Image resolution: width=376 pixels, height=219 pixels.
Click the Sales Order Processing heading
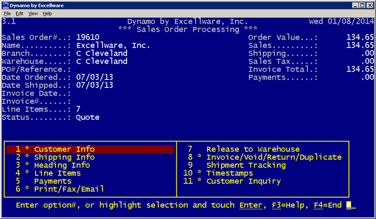188,29
